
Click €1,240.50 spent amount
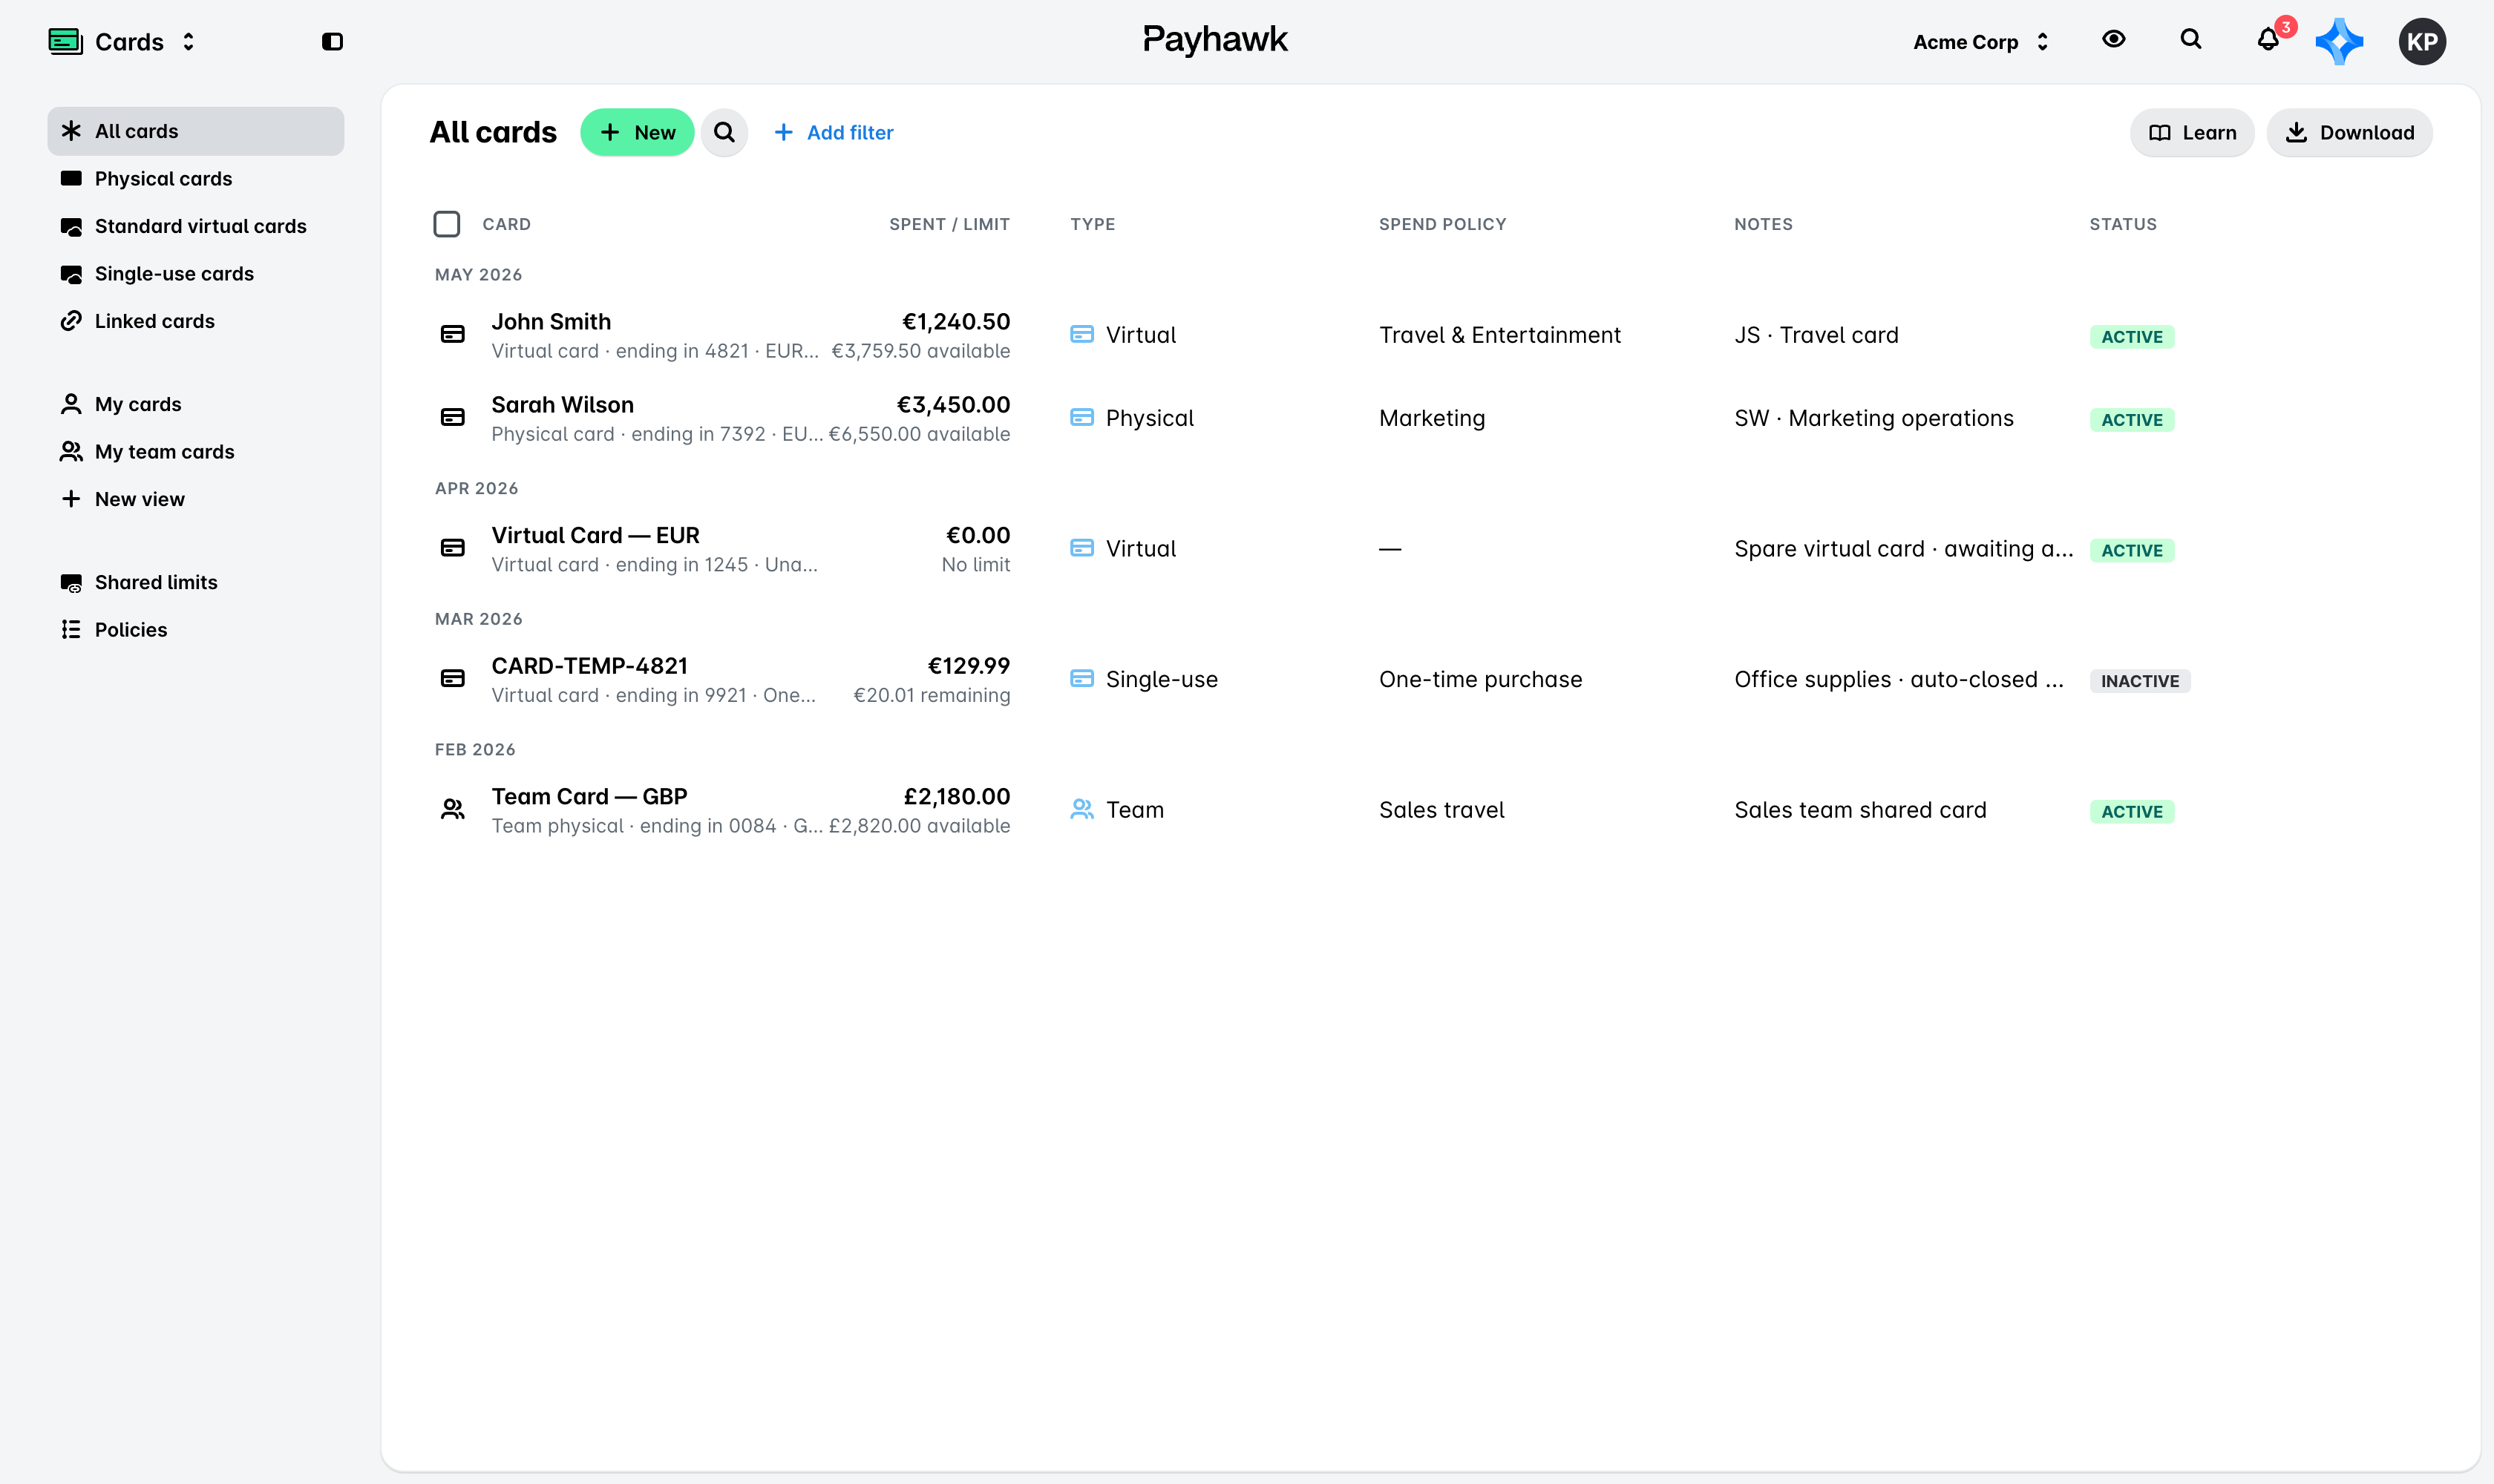[x=955, y=322]
